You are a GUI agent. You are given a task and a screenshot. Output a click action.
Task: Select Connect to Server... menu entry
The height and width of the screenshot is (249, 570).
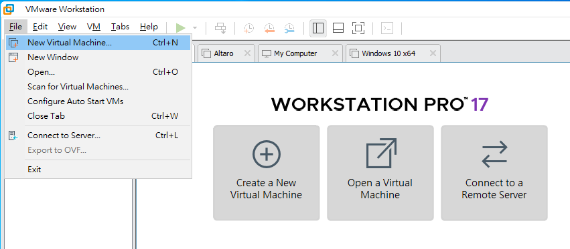98,136
